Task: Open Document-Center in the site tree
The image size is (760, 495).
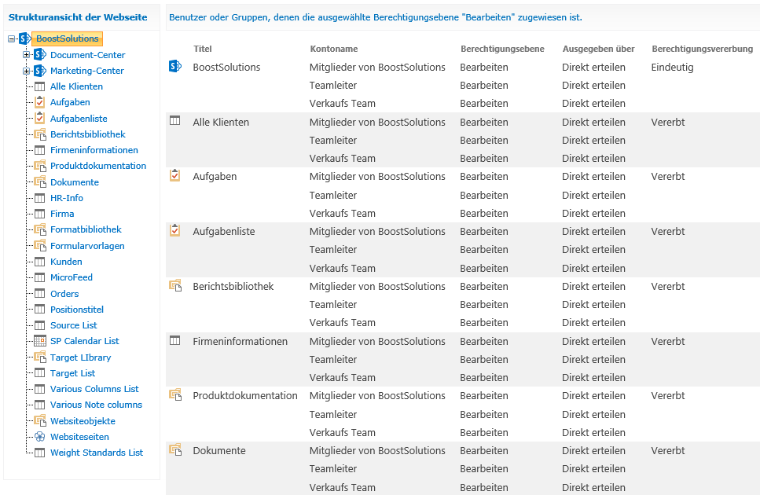Action: pyautogui.click(x=88, y=55)
